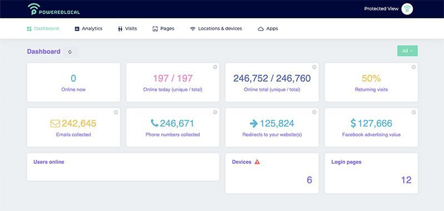444x211 pixels.
Task: Click the Login pages panel heading
Action: (x=346, y=162)
